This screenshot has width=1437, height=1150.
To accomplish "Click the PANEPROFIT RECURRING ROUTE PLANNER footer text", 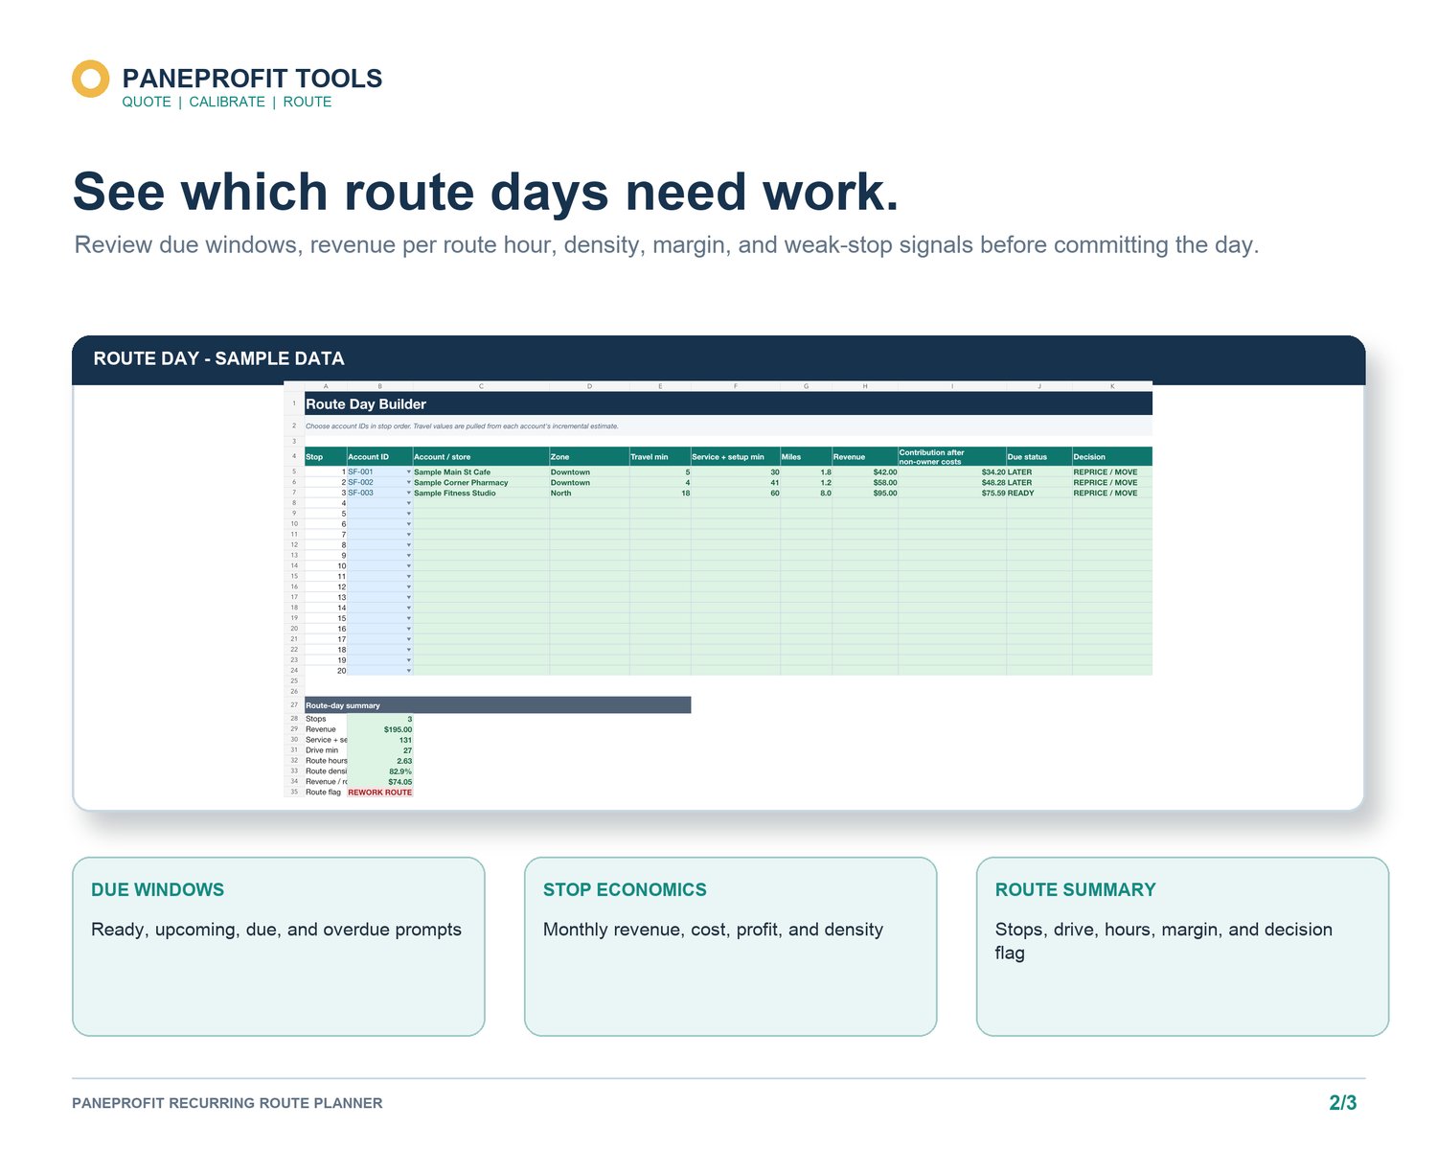I will pos(227,1103).
